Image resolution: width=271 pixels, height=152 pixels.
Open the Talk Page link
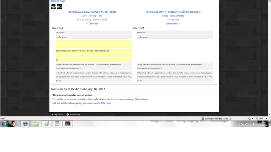106,103
